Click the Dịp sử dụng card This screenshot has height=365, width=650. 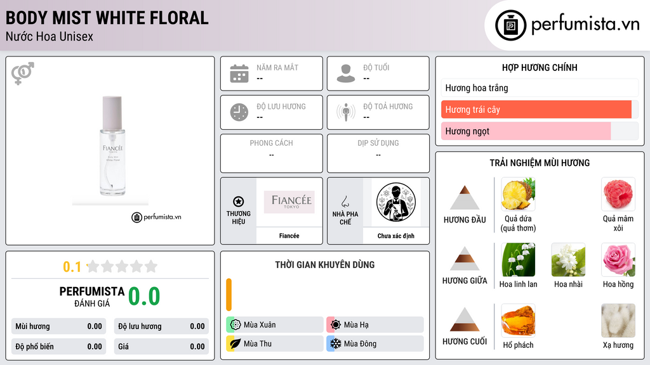pos(378,153)
